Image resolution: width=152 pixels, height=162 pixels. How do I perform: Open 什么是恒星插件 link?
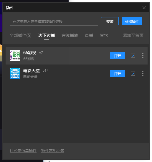point(23,151)
